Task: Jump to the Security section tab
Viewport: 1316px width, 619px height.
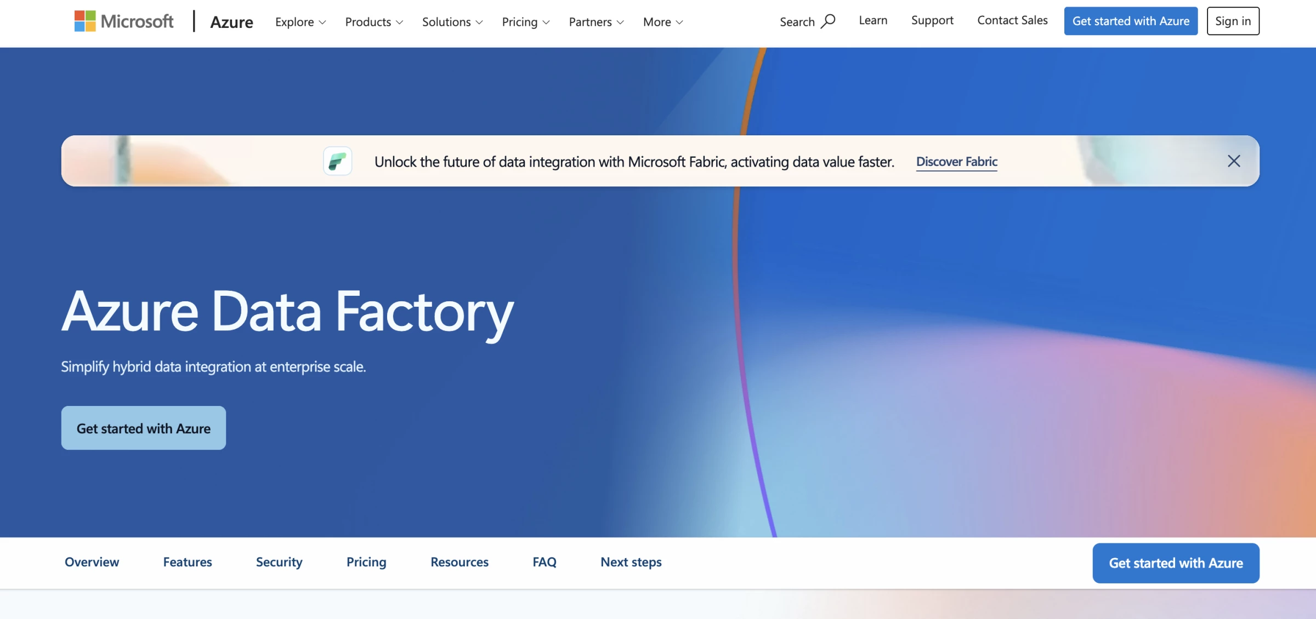Action: tap(279, 562)
